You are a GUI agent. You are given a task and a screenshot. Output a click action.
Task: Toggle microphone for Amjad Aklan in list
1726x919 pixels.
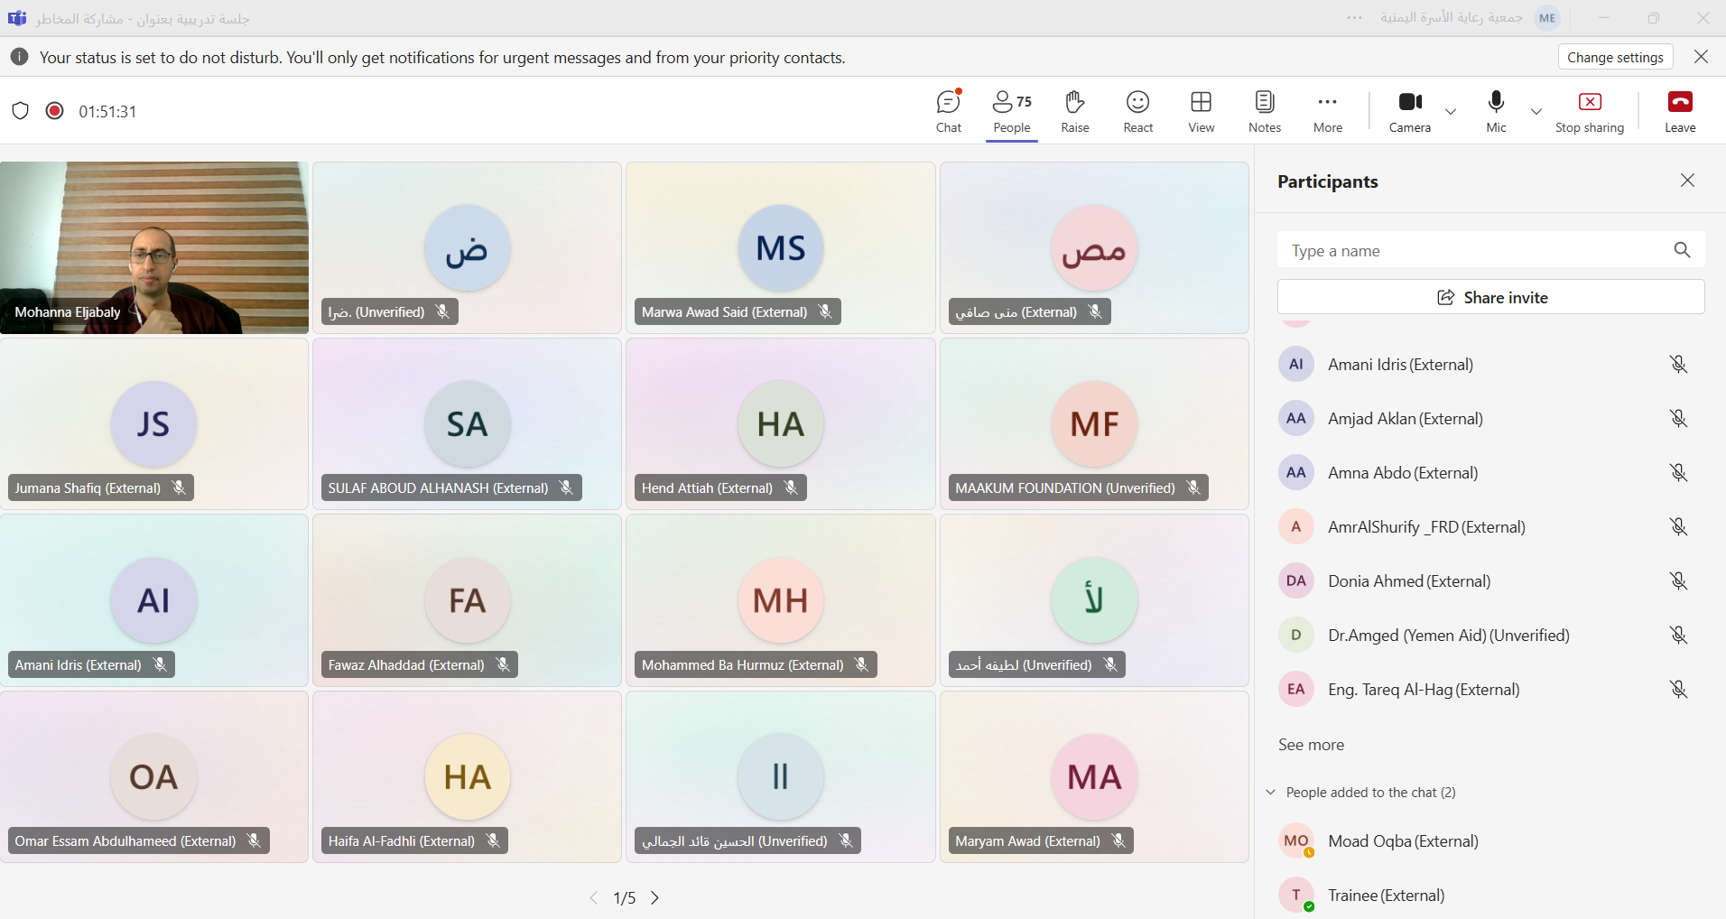(x=1677, y=419)
